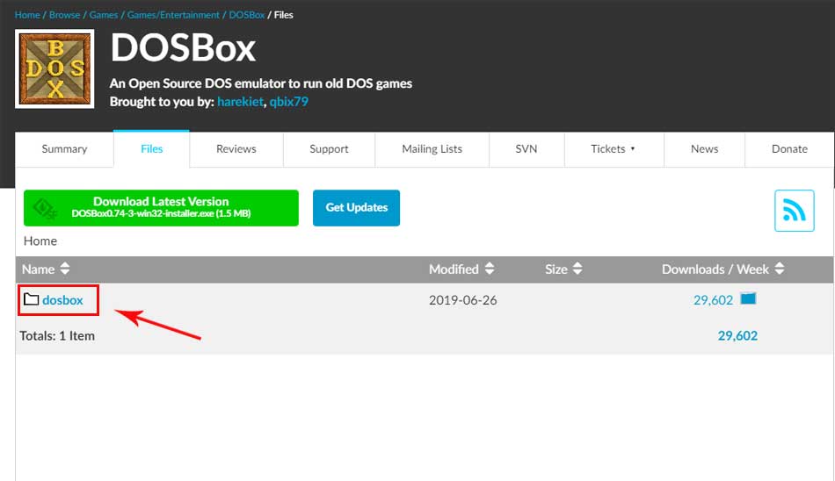This screenshot has height=481, width=835.
Task: Click the folder icon beside dosbox
Action: point(31,299)
